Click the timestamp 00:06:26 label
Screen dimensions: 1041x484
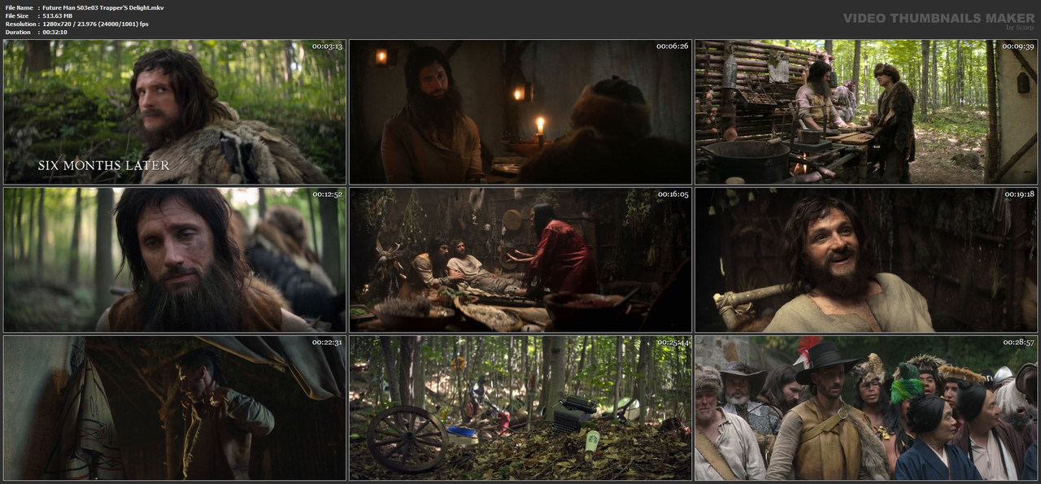coord(673,46)
